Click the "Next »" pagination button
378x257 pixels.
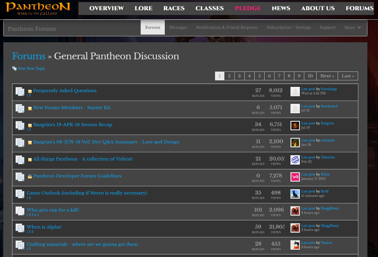[x=327, y=76]
